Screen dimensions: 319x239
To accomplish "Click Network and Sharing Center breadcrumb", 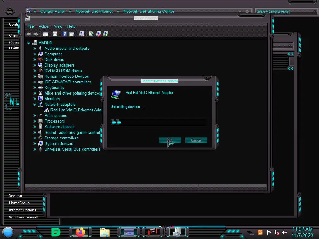I will click(x=149, y=12).
